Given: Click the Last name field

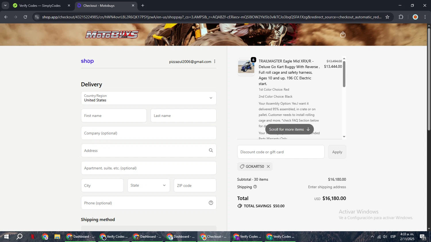Looking at the screenshot, I should [183, 116].
